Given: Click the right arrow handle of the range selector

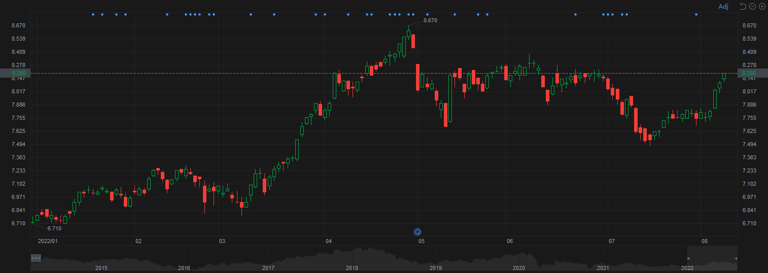Looking at the screenshot, I should (x=736, y=259).
